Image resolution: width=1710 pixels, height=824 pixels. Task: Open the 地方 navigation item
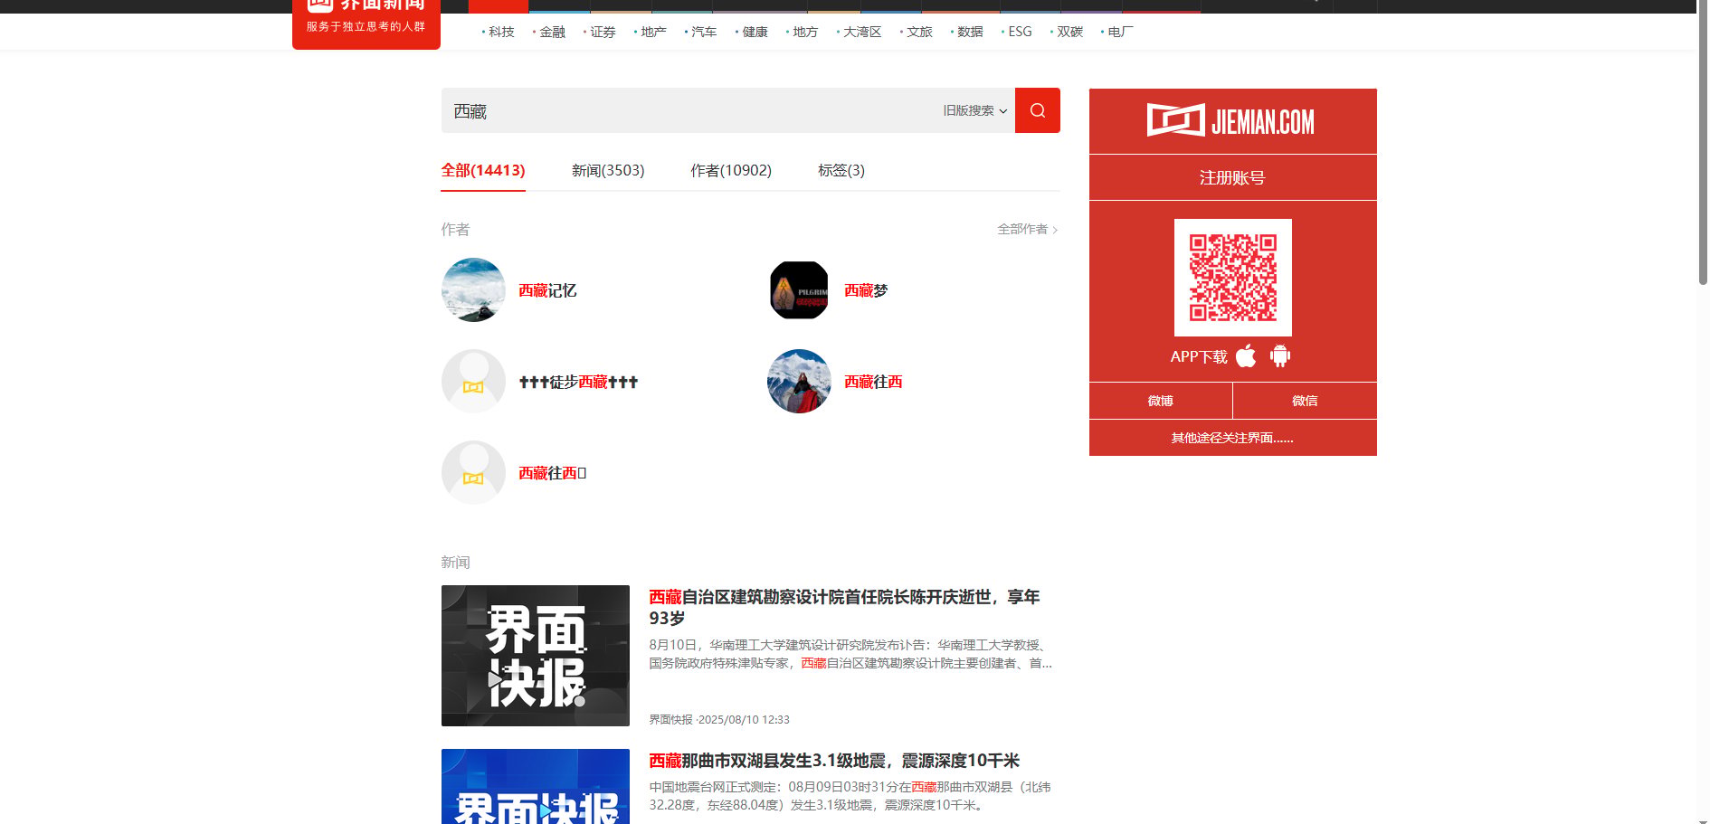(x=805, y=32)
